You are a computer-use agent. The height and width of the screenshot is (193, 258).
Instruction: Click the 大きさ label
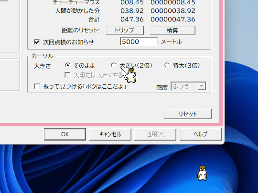click(43, 66)
